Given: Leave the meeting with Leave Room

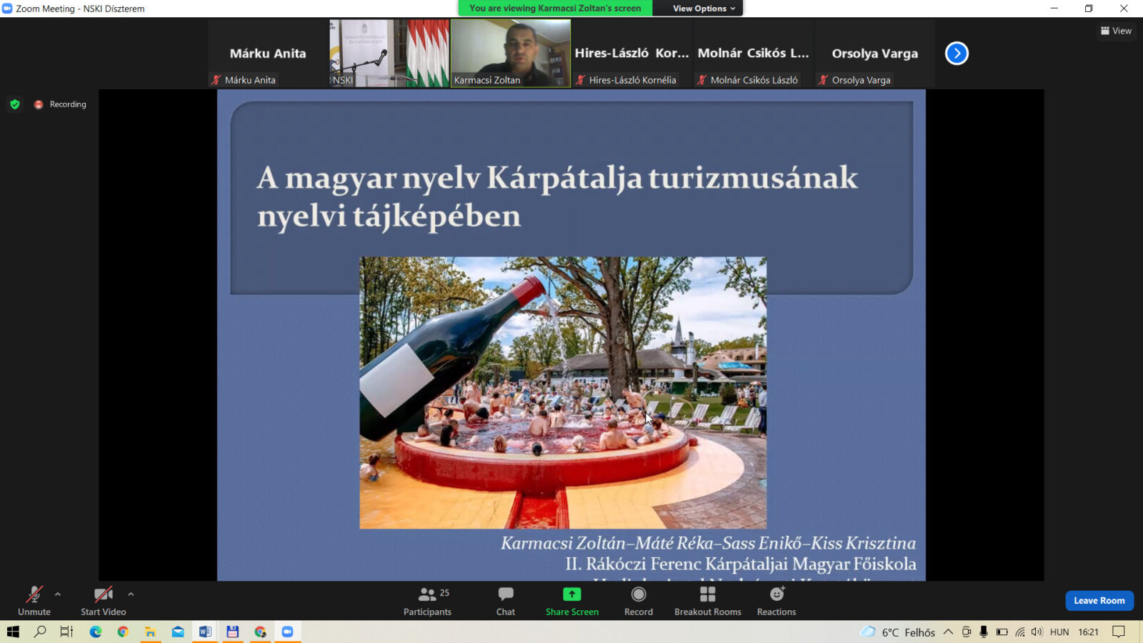Looking at the screenshot, I should click(1099, 601).
